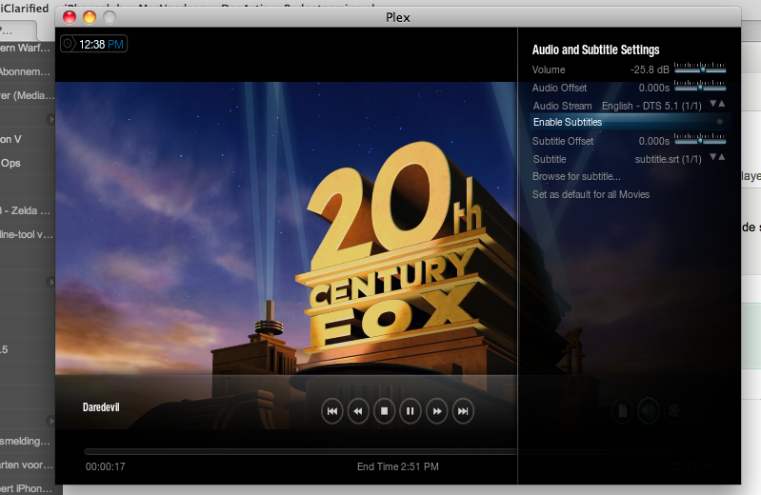Screen dimensions: 761x495
Task: Click the subtitle.srt (1/1) value
Action: [x=669, y=159]
